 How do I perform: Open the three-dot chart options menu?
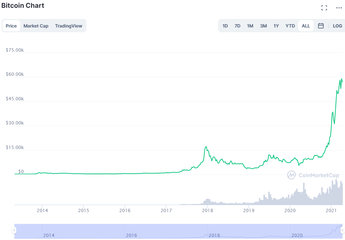(339, 7)
